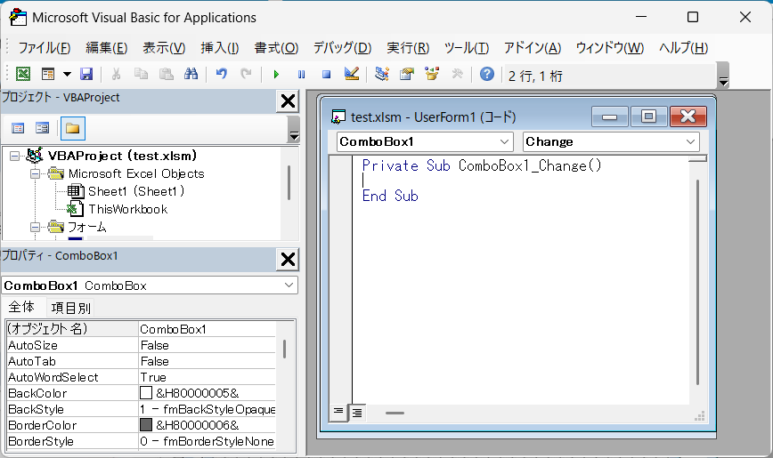The image size is (773, 458).
Task: Switch to the 全体 properties tab
Action: [21, 308]
